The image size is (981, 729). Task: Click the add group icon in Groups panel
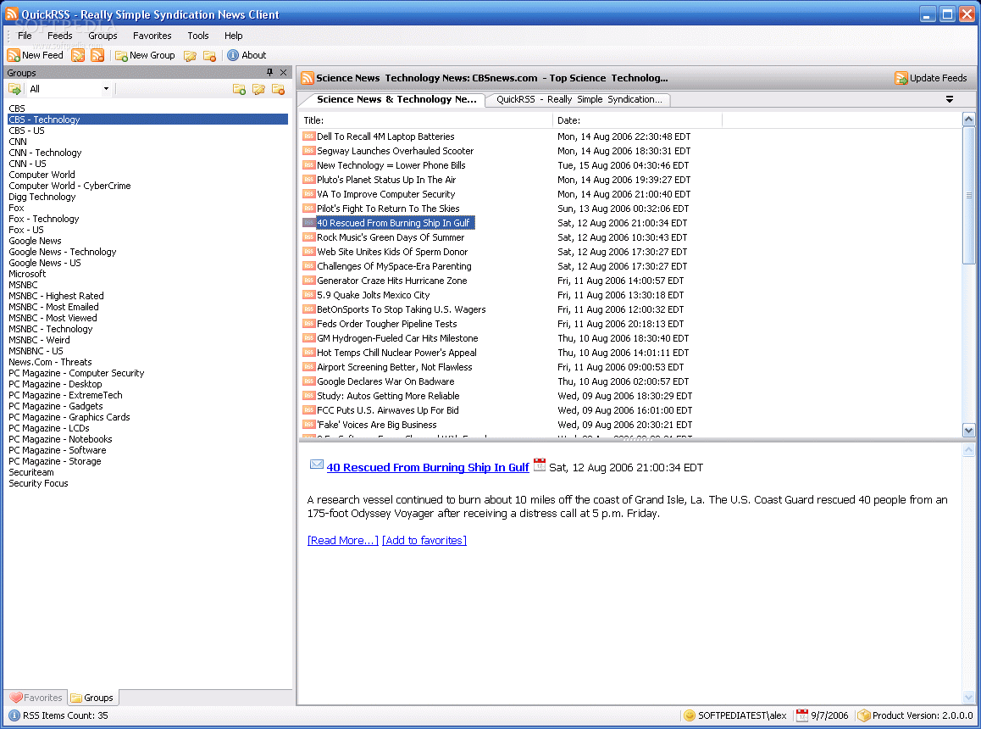(239, 89)
